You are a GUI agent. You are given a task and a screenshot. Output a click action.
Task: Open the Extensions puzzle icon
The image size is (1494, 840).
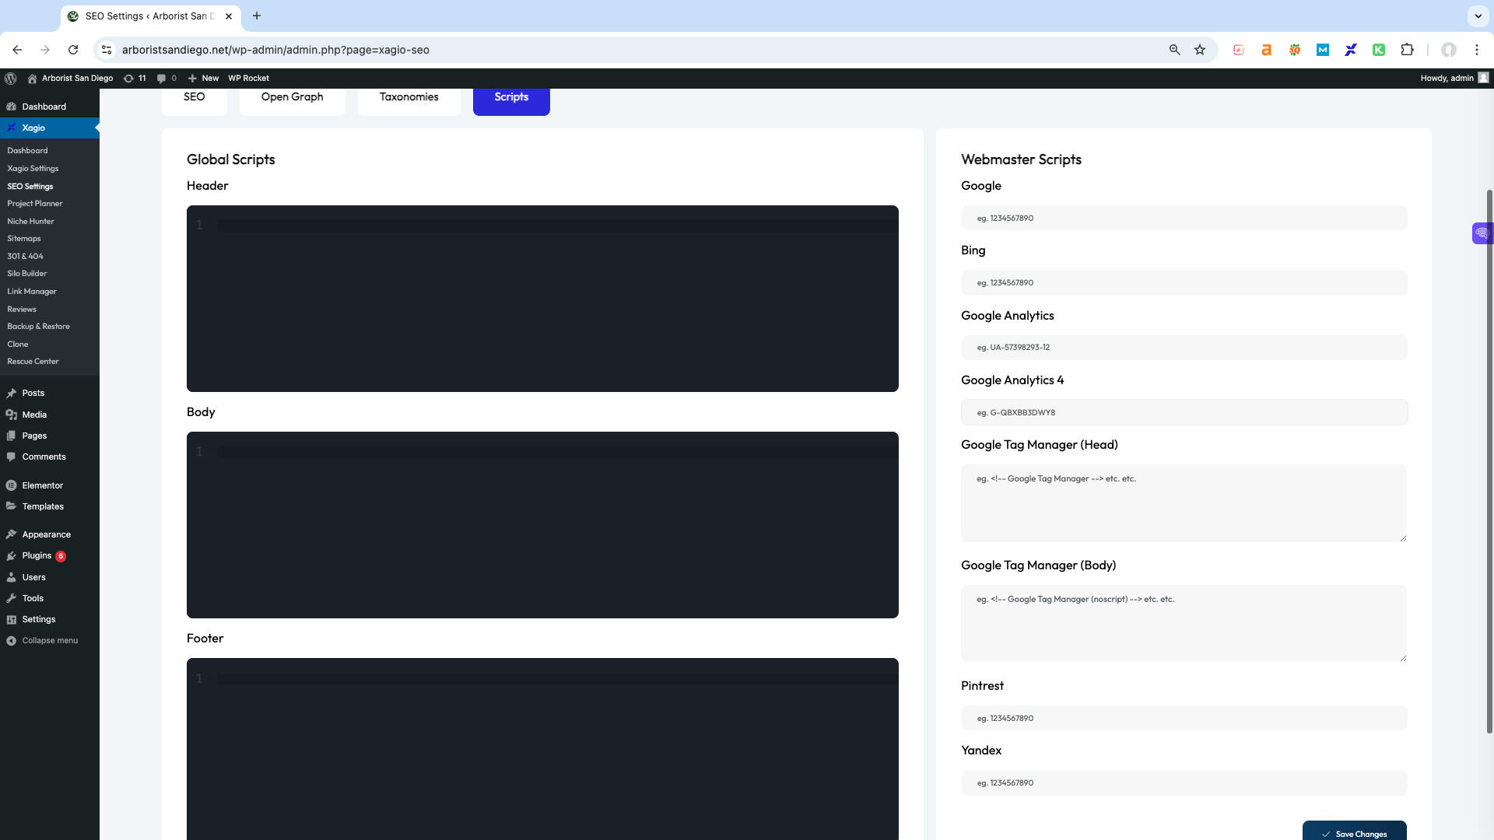coord(1407,50)
